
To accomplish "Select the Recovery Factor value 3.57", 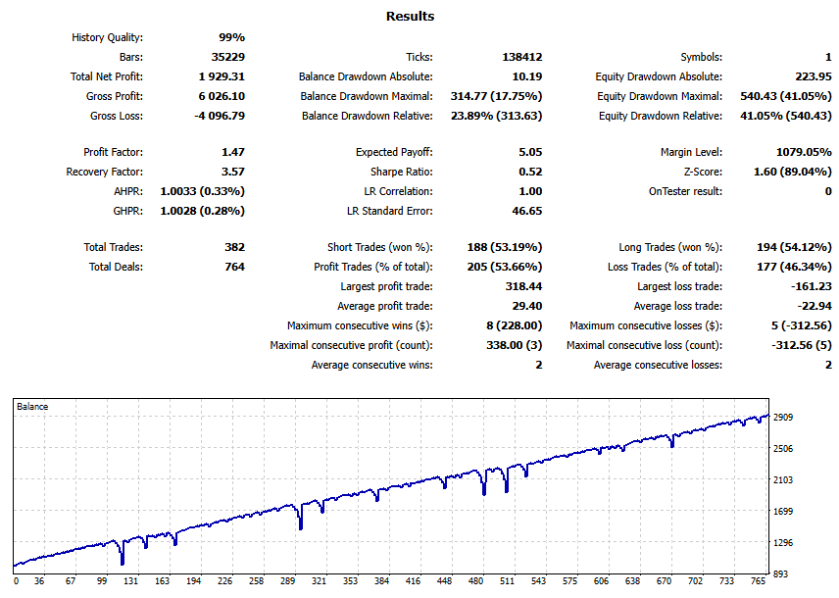I will (x=233, y=172).
